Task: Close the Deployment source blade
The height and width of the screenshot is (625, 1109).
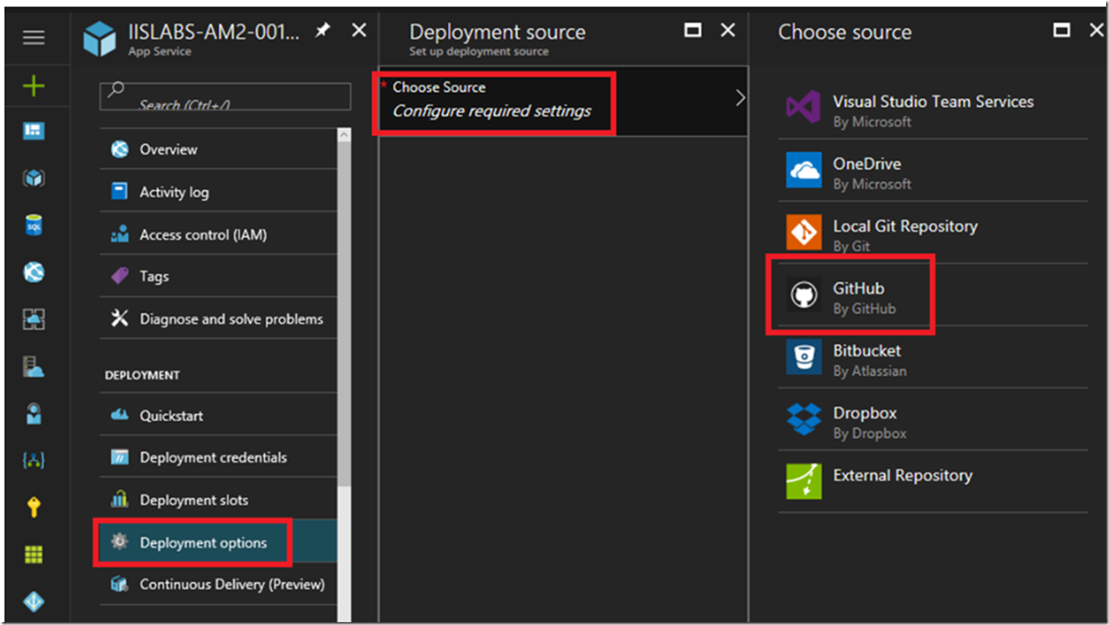Action: (x=728, y=30)
